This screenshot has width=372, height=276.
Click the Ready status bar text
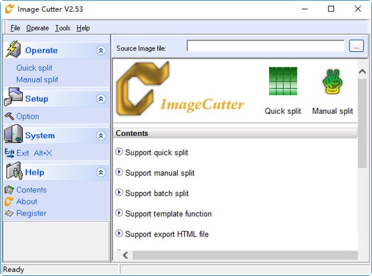tap(14, 269)
